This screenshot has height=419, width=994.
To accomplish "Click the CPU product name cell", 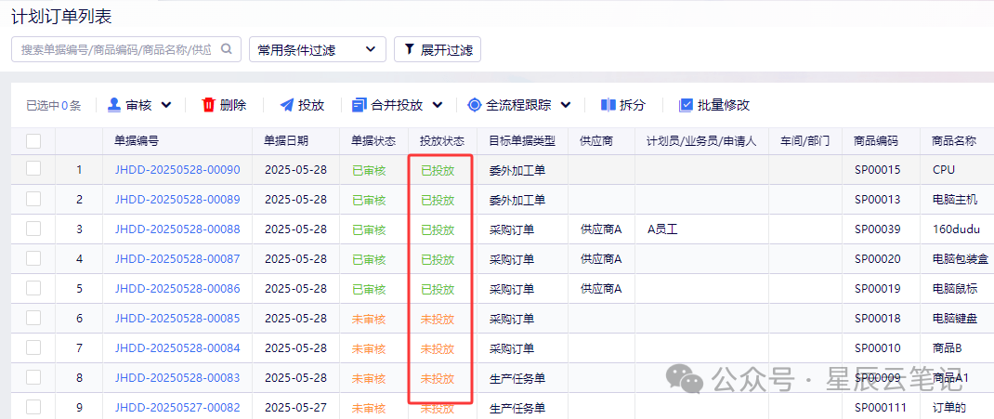I will point(944,170).
